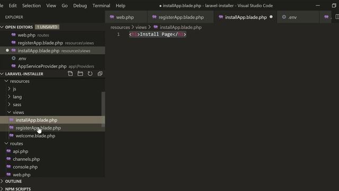This screenshot has height=191, width=339.
Task: Click the gear icon beside .env in Open Editors
Action: [x=14, y=58]
